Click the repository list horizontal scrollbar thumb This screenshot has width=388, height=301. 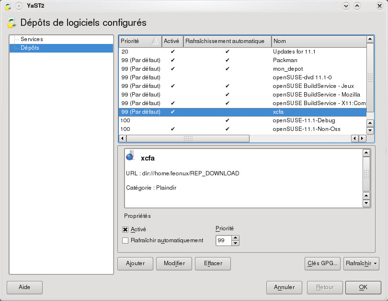[x=188, y=139]
